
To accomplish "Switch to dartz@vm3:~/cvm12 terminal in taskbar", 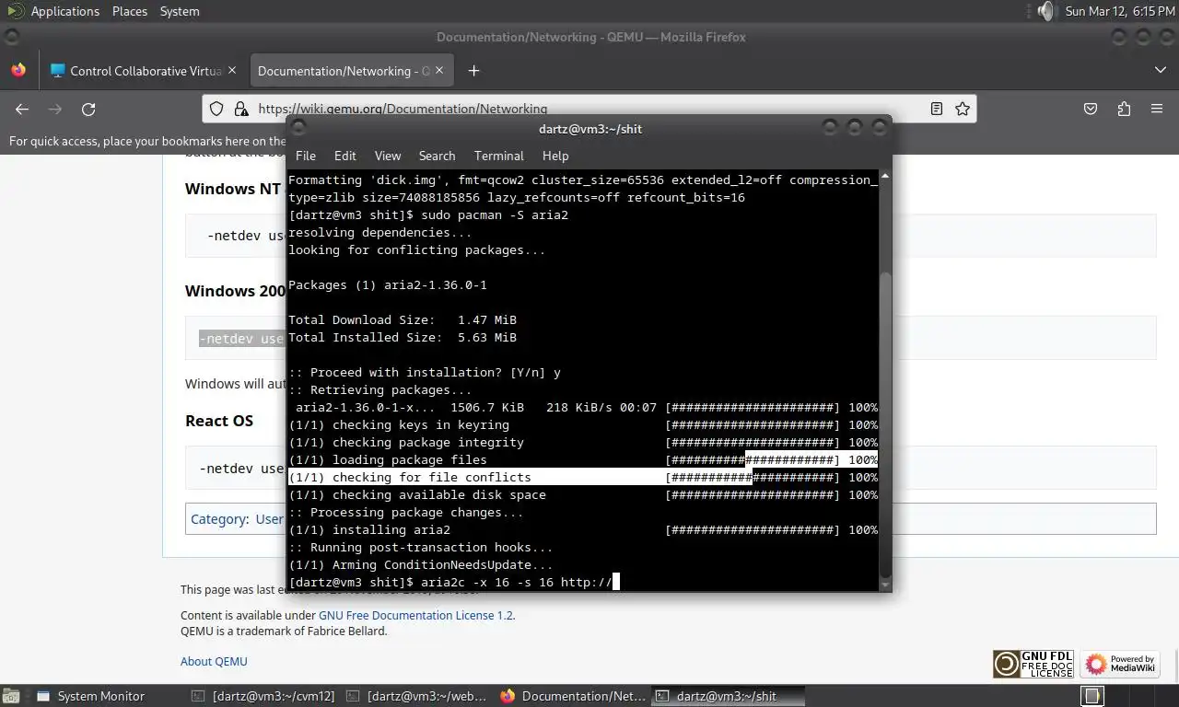I will [x=263, y=696].
